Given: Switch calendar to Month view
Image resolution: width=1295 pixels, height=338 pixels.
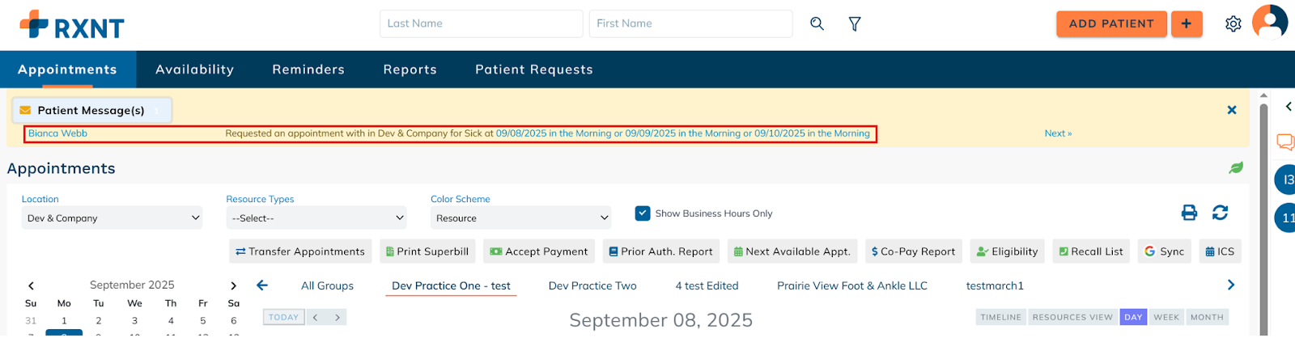Looking at the screenshot, I should [1207, 317].
